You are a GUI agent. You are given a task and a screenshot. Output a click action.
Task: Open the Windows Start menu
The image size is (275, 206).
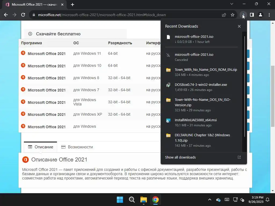120,200
